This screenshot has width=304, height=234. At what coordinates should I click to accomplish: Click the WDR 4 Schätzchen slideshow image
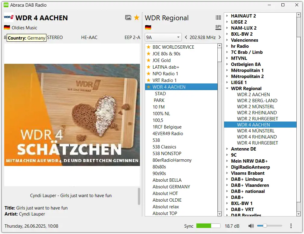point(72,115)
